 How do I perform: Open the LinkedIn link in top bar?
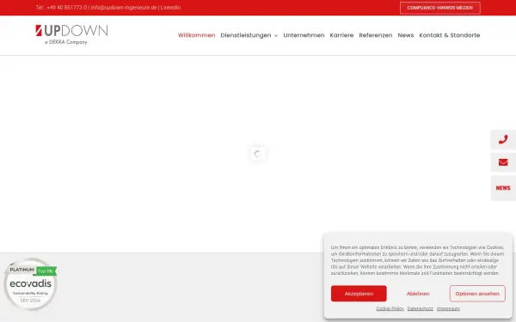click(170, 8)
